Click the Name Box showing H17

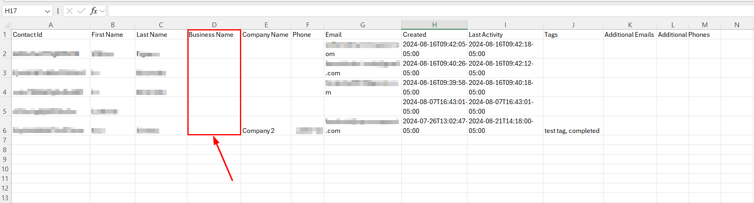(x=23, y=11)
